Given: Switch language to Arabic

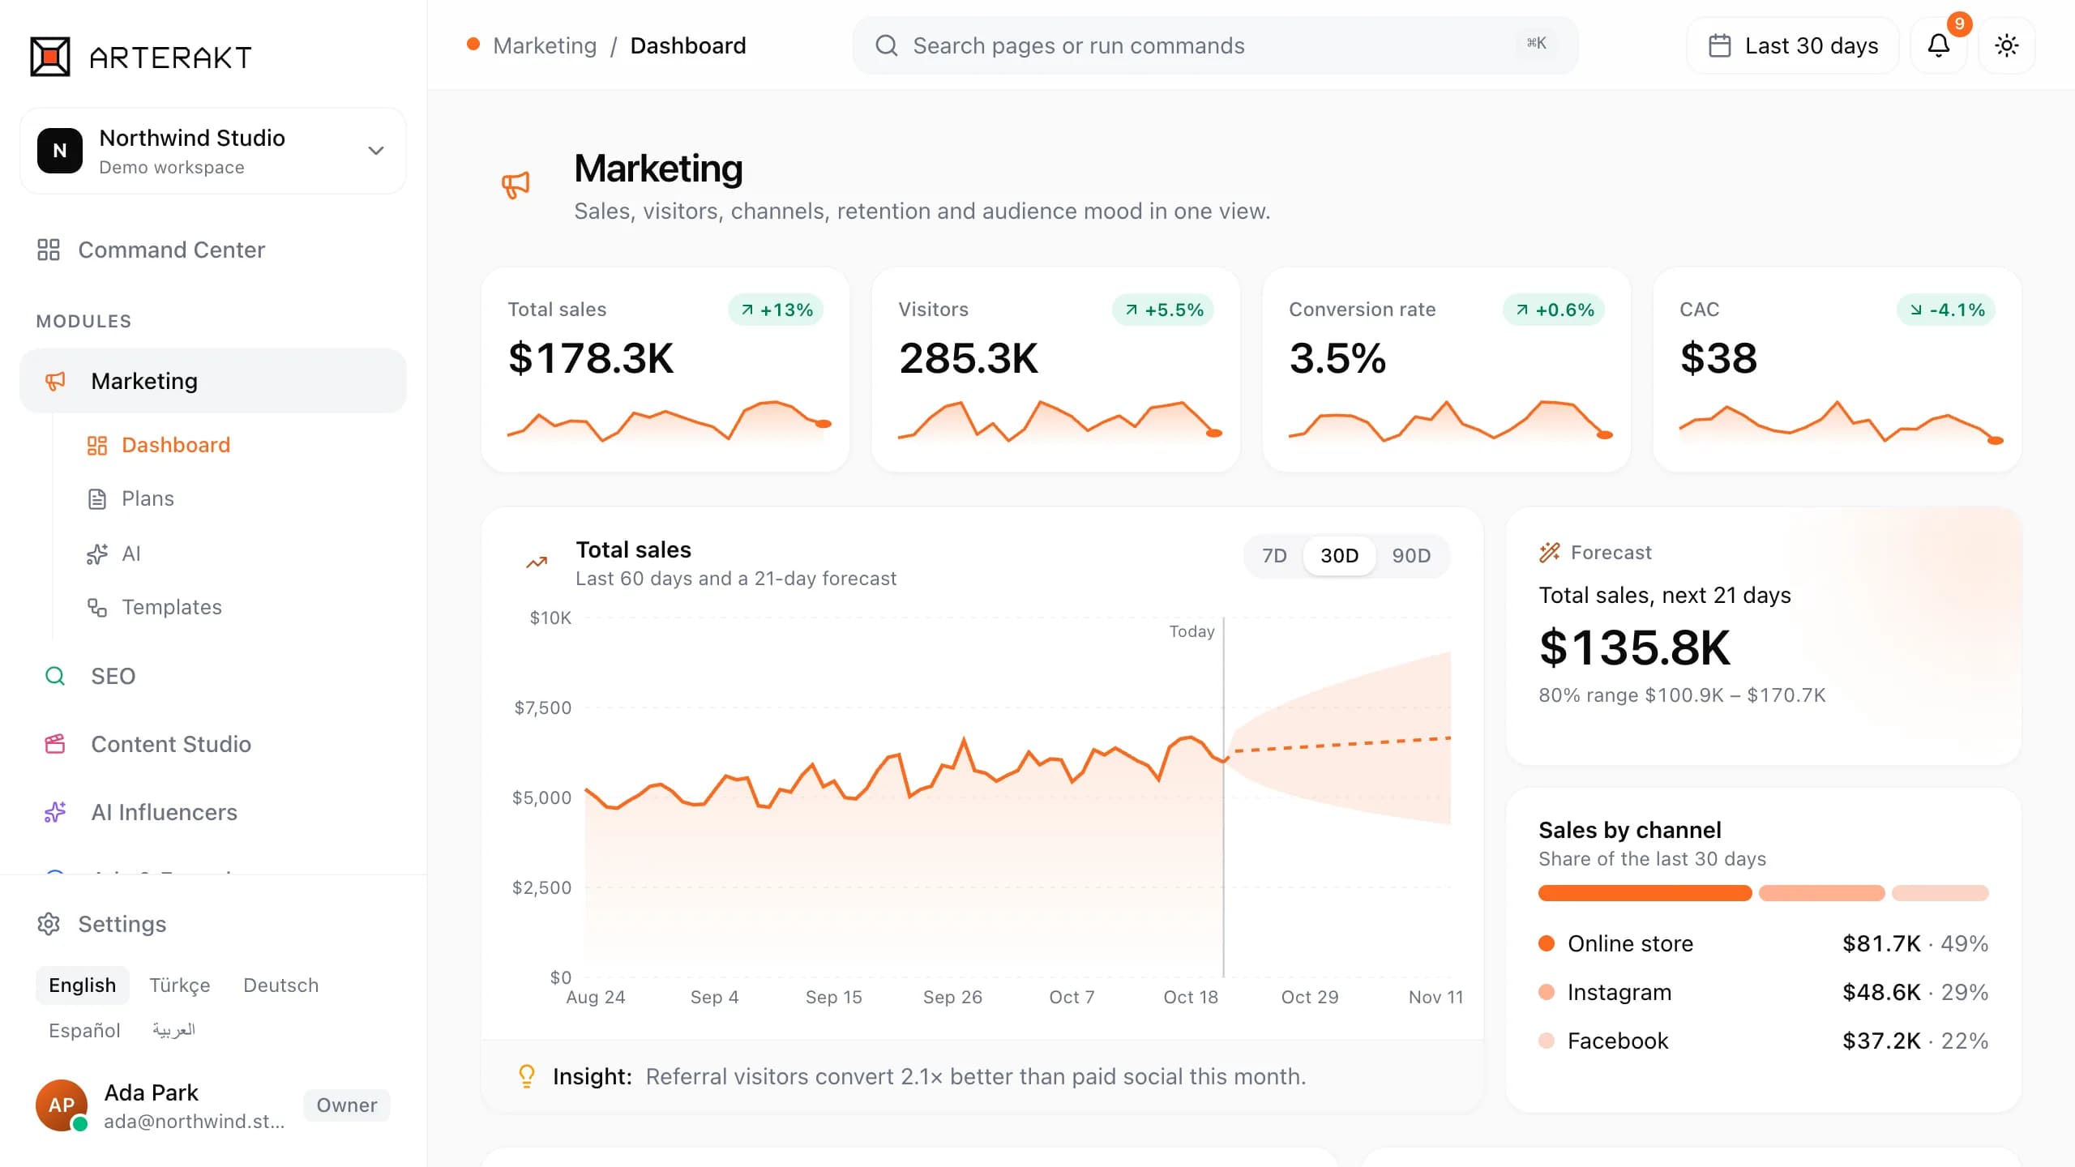Looking at the screenshot, I should tap(173, 1031).
